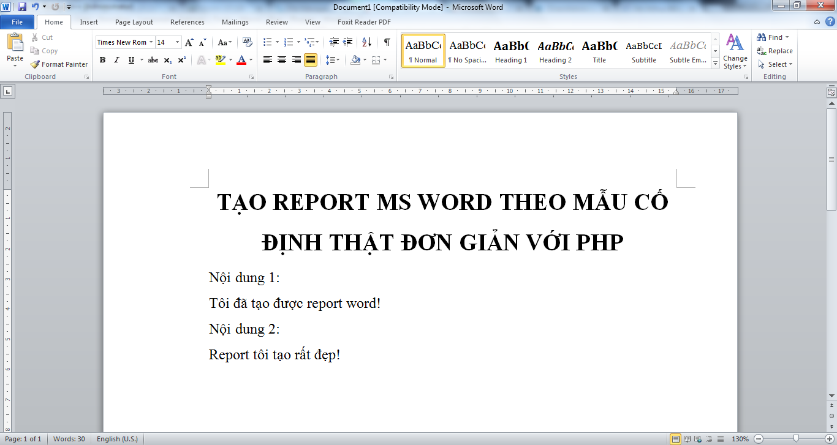
Task: Click the Grow Font icon
Action: pos(189,42)
